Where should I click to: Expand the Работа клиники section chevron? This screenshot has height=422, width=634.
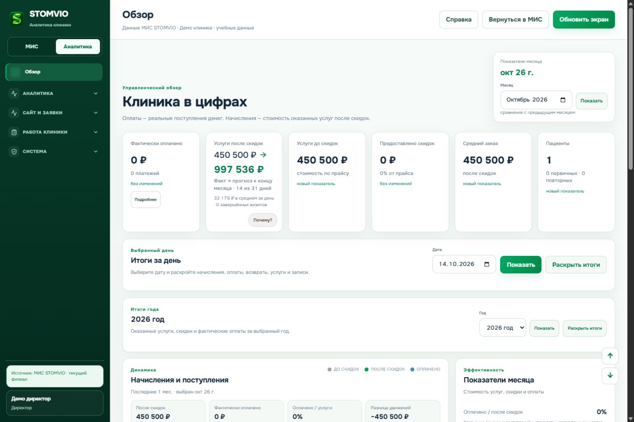click(96, 132)
